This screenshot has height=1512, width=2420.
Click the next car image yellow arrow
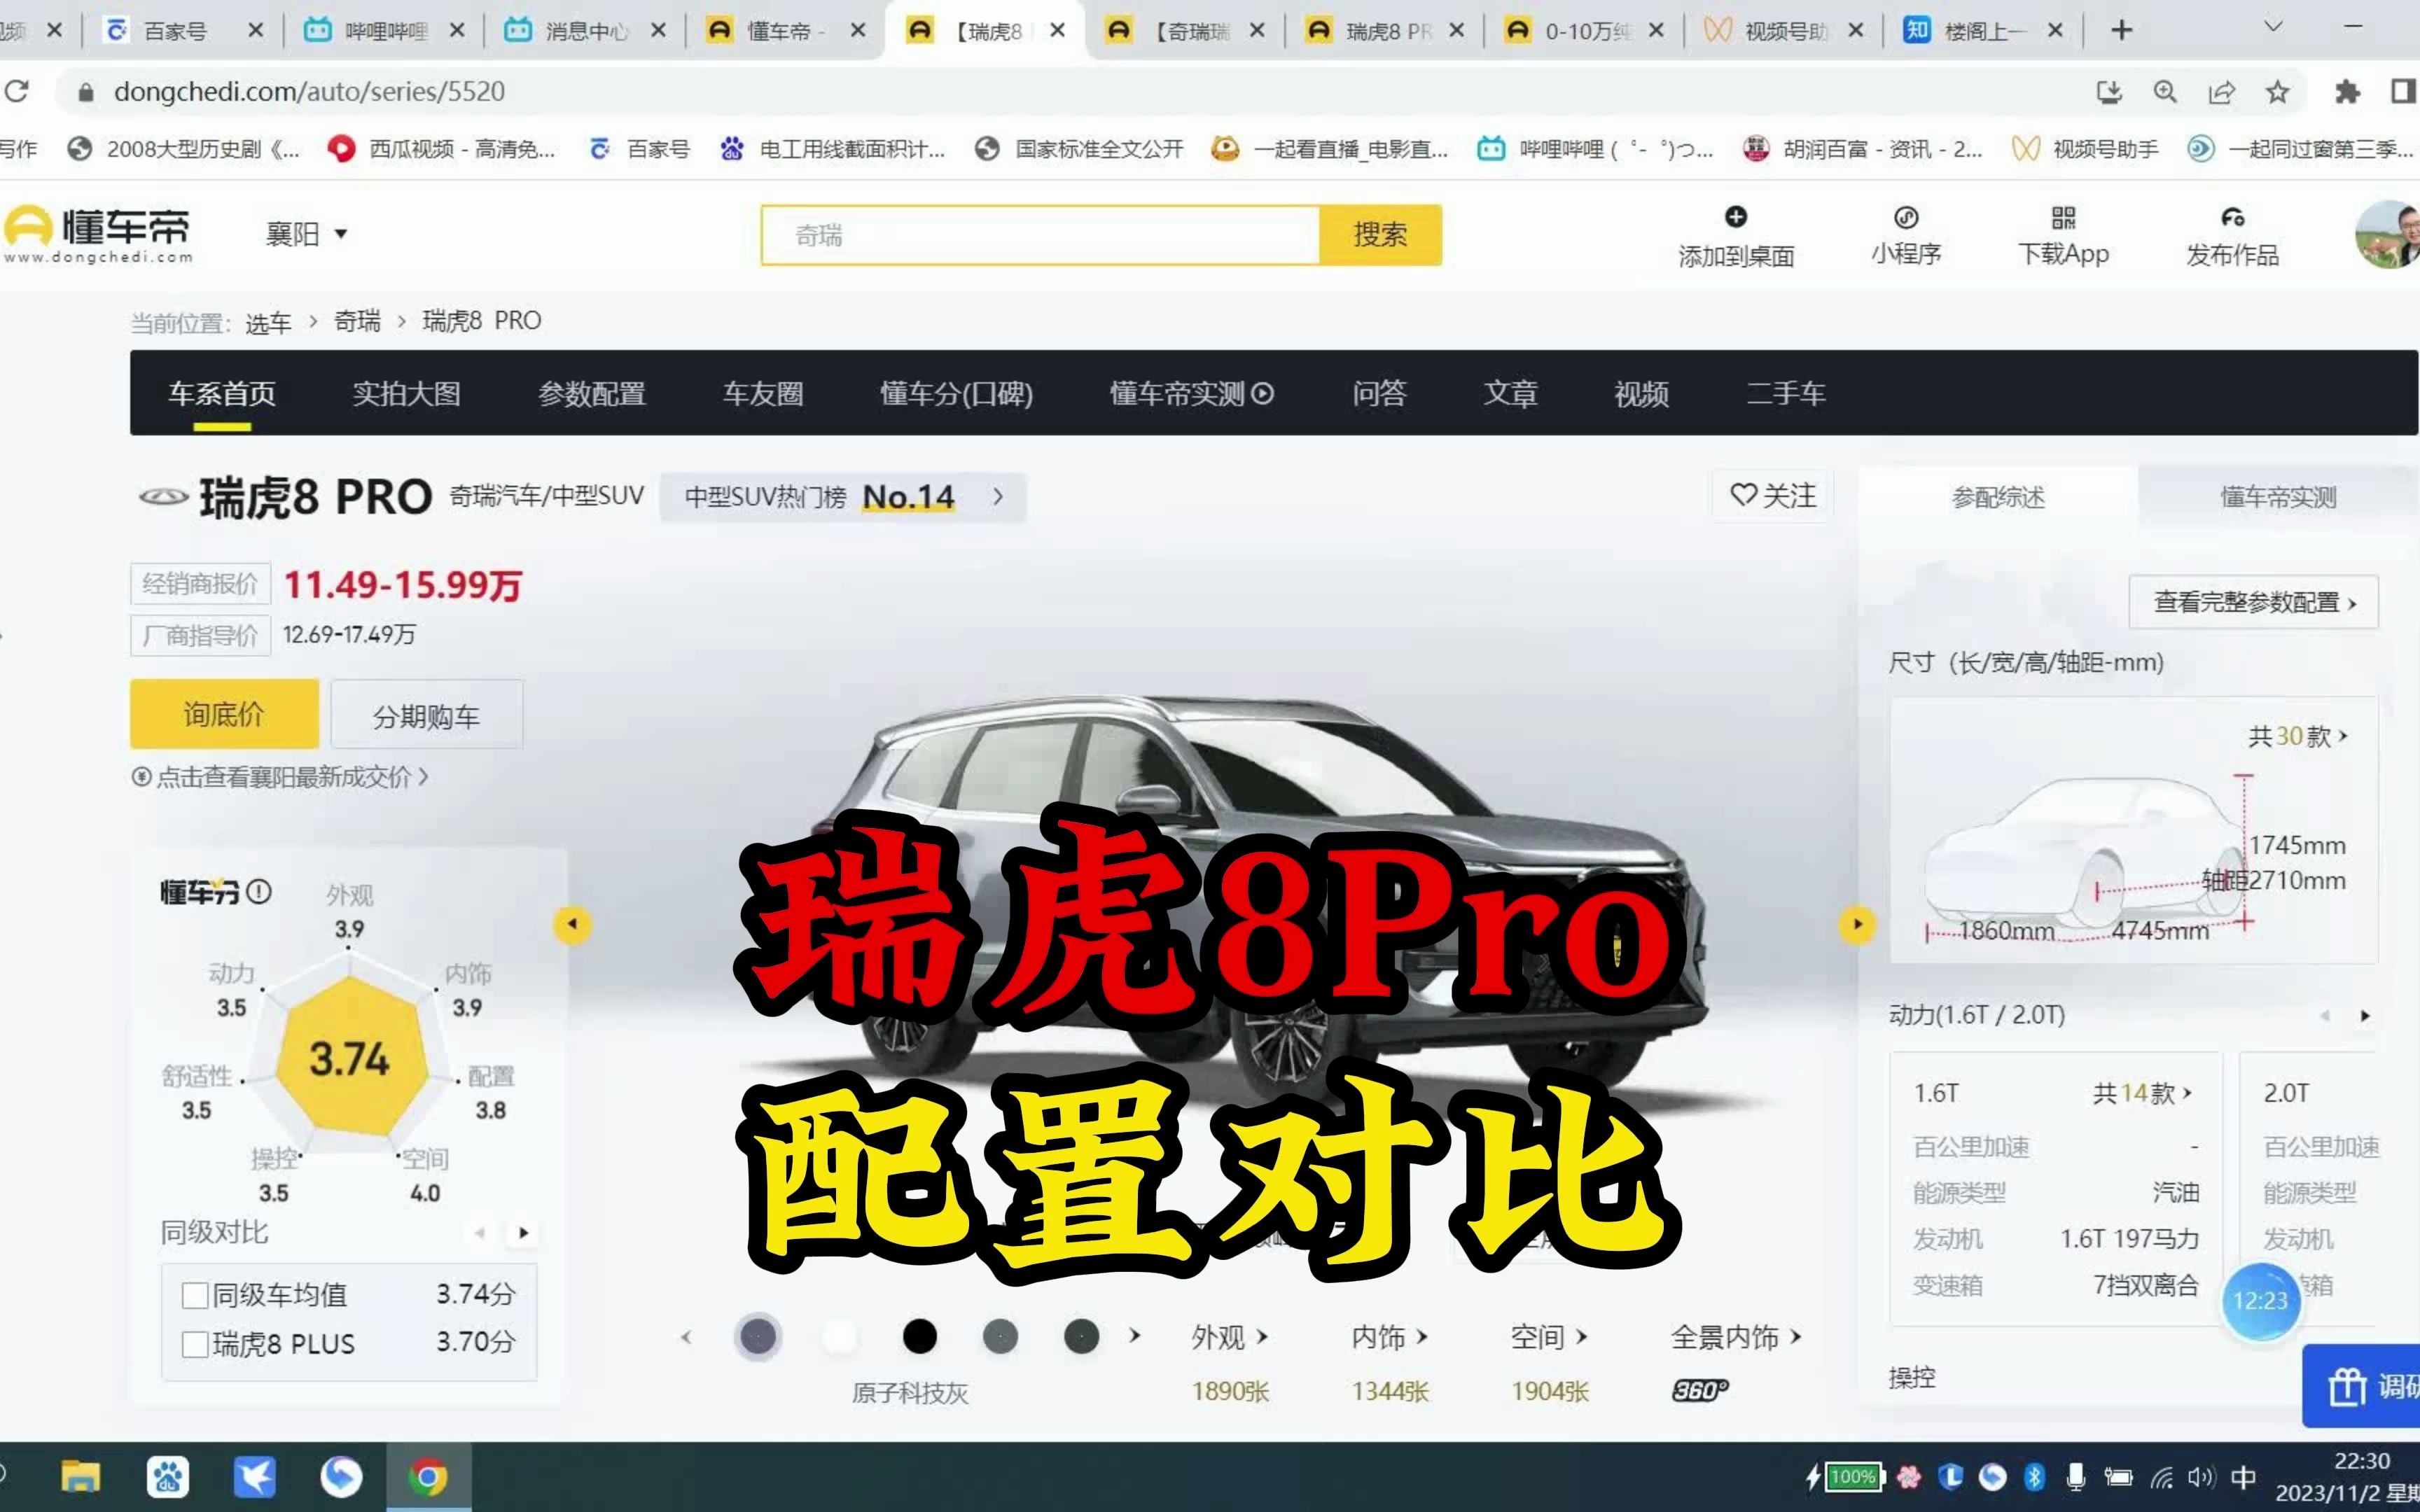[x=1857, y=924]
